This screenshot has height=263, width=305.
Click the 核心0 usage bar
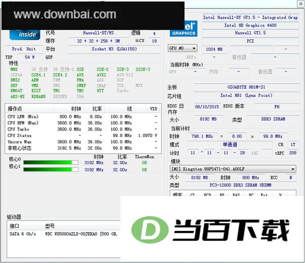[x=51, y=162]
